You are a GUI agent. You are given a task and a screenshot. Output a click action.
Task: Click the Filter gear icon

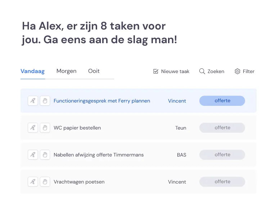pos(237,71)
